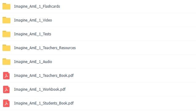Open Imagine_AmE_1_Students_Book.pdf file name
The height and width of the screenshot is (111, 196).
[44, 103]
